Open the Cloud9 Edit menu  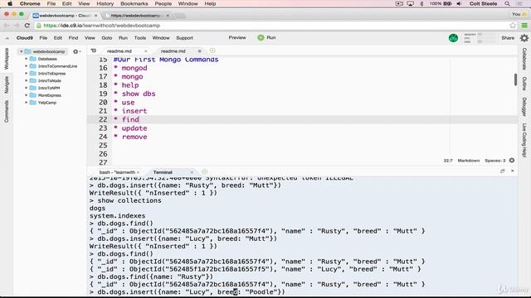(58, 38)
